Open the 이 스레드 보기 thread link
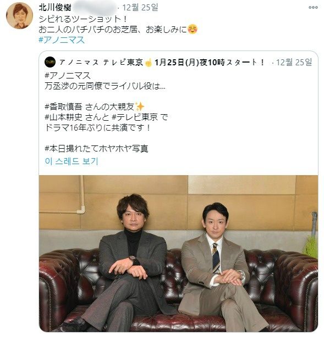The width and height of the screenshot is (324, 337). [x=72, y=161]
